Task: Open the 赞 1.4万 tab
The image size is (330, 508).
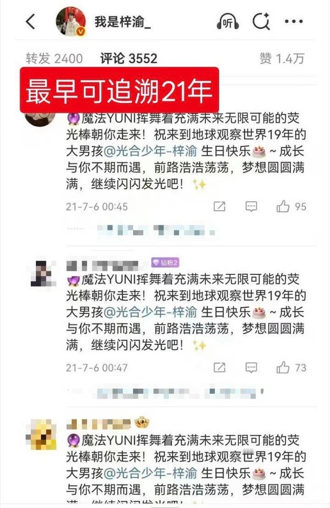Action: pos(282,59)
